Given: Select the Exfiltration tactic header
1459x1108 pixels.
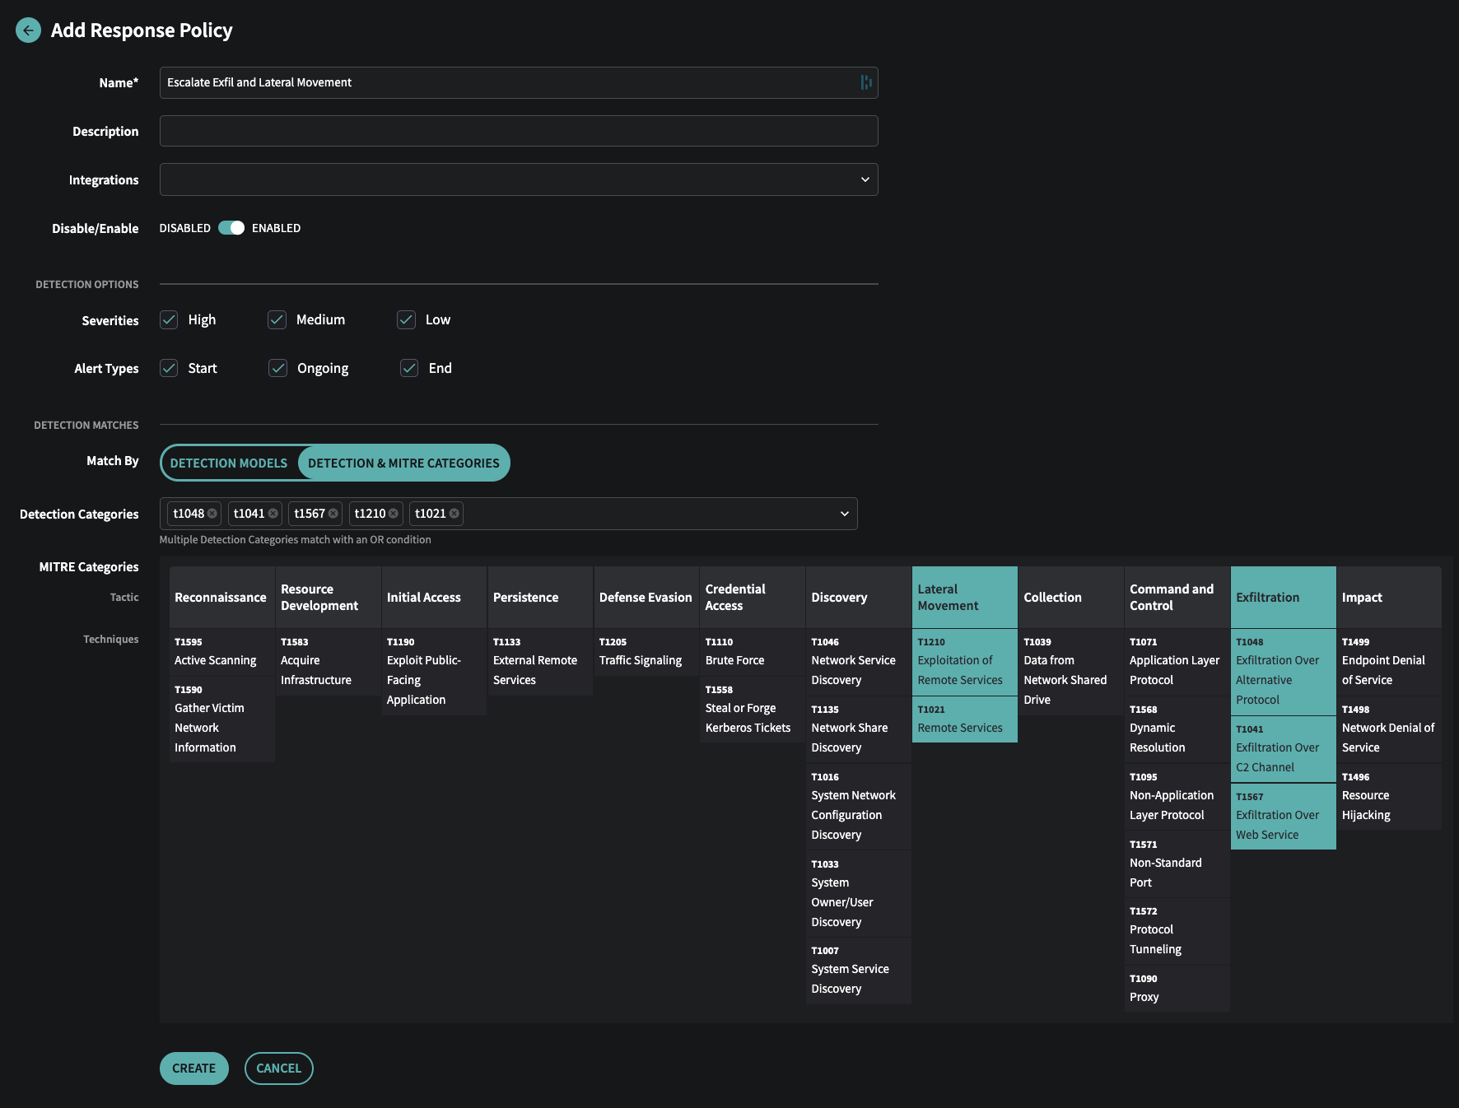Looking at the screenshot, I should point(1283,597).
